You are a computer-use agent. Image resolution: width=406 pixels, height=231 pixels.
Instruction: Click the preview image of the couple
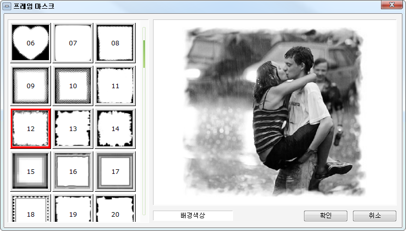(x=274, y=112)
